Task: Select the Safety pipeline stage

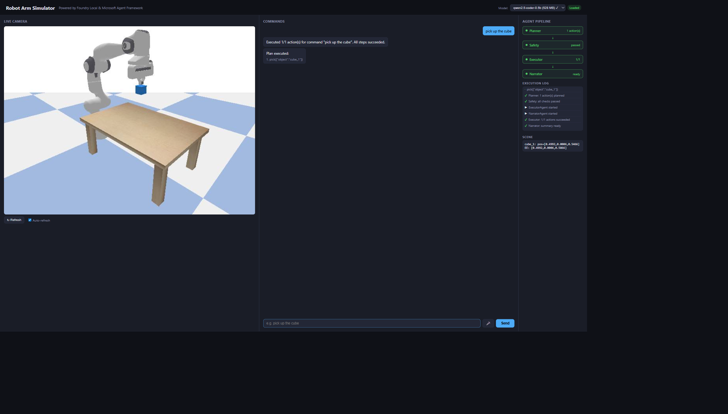Action: tap(552, 45)
